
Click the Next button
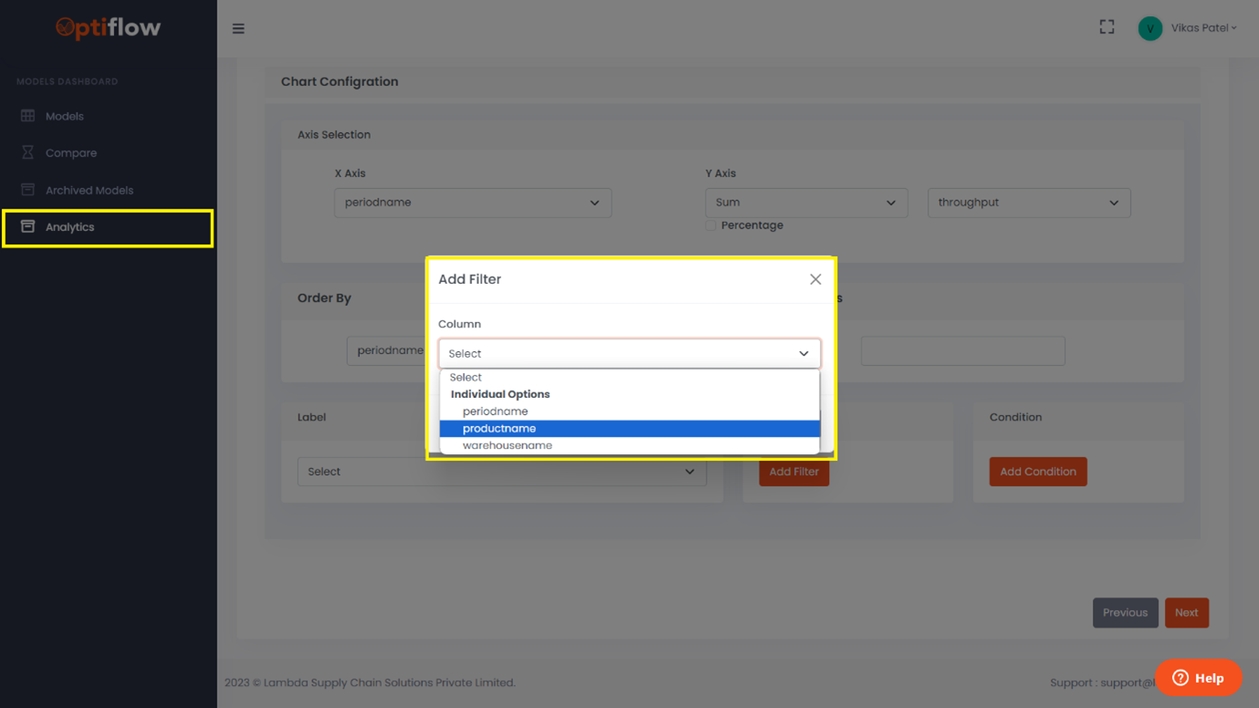[1187, 612]
